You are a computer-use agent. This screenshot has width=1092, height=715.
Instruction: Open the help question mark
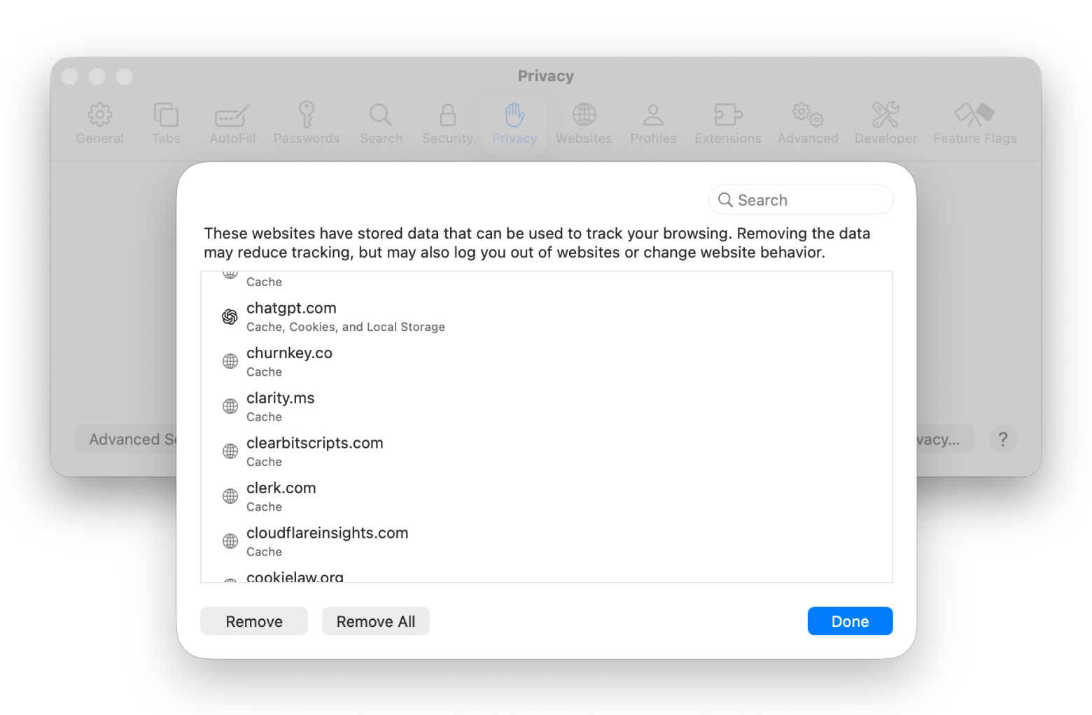pos(1003,439)
